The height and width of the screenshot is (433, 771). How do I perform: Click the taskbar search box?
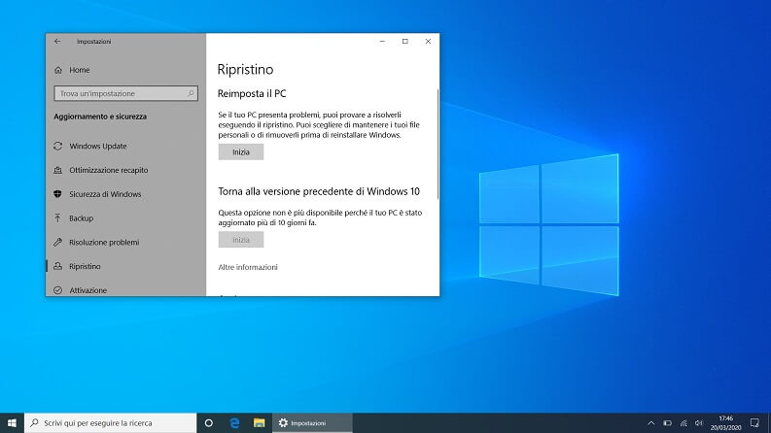111,423
